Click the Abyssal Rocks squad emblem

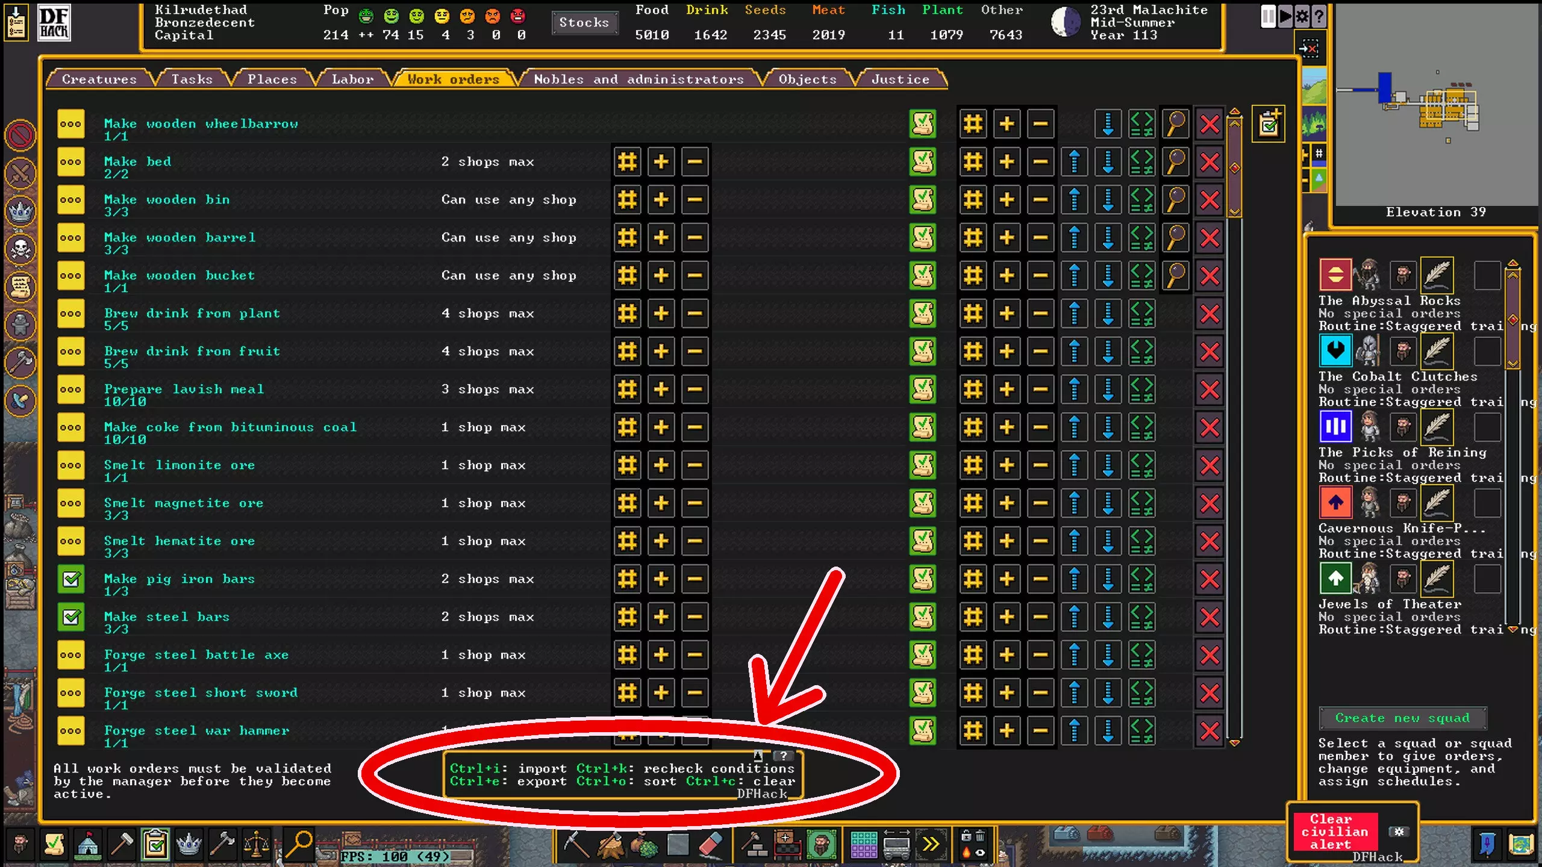click(x=1335, y=275)
